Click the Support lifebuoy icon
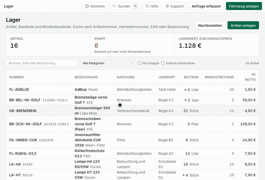Image resolution: width=265 pixels, height=180 pixels. [167, 6]
